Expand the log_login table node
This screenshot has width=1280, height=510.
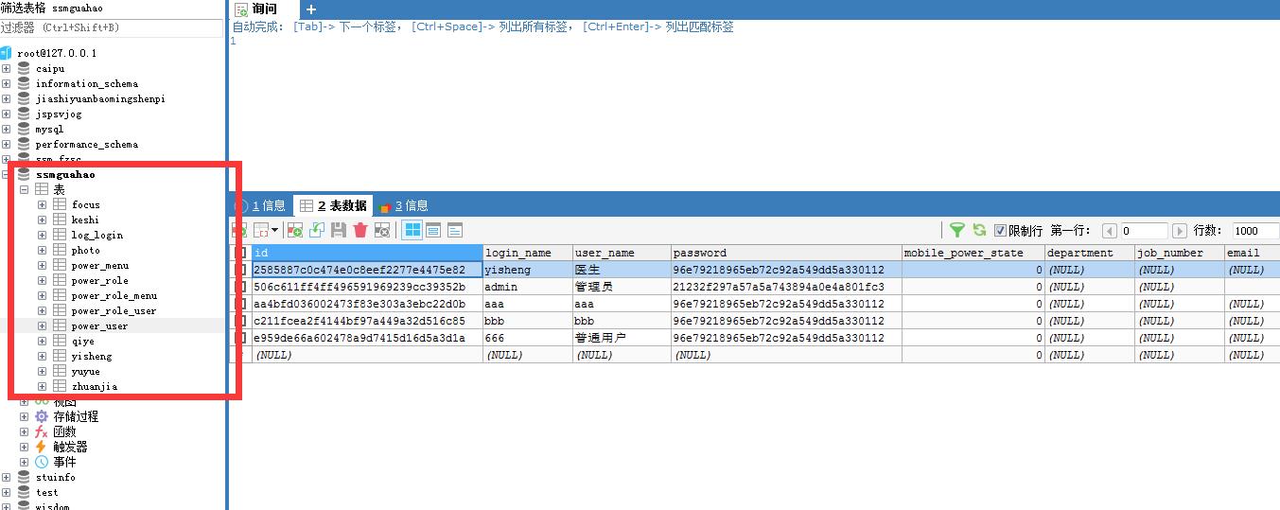coord(42,235)
